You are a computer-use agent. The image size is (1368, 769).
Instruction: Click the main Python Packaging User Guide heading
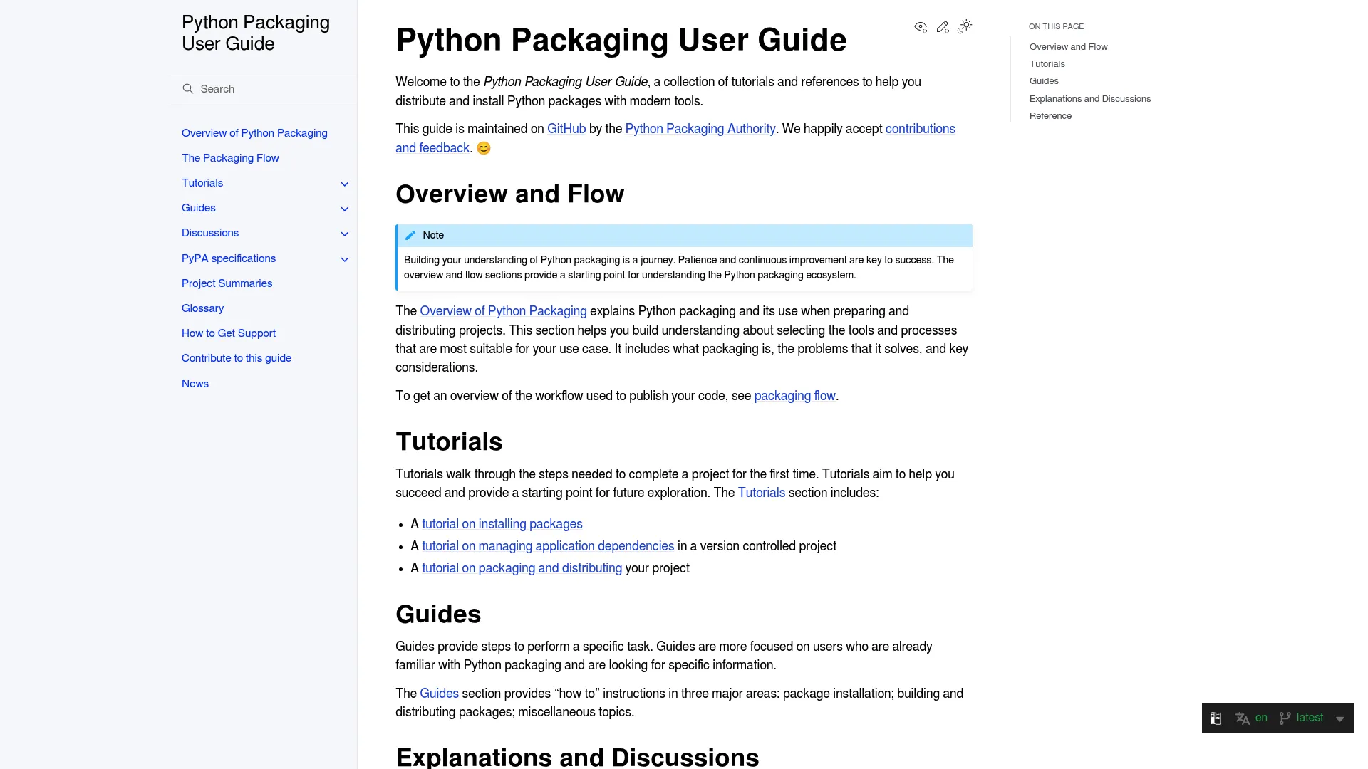[621, 40]
